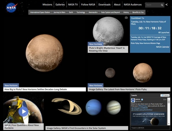Click the verified badge next to NASA
Screen dimensions: 172x131
click(x=142, y=100)
